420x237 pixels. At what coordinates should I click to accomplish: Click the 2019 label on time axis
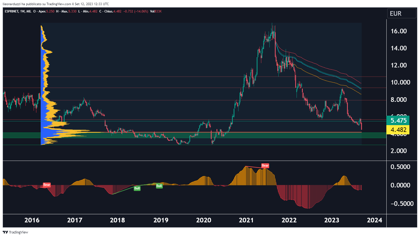(x=161, y=220)
